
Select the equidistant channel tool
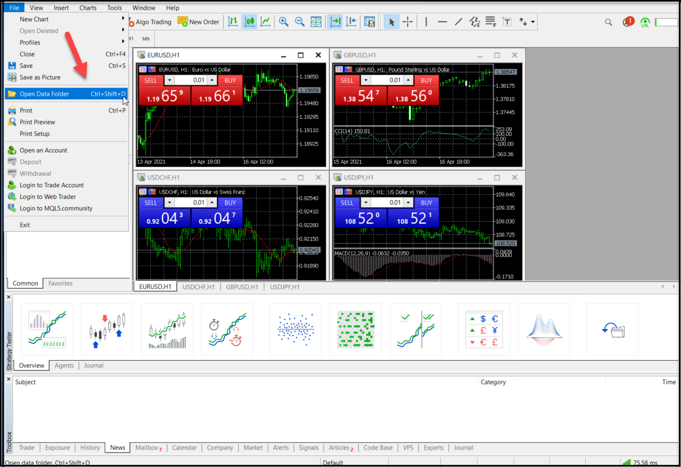pyautogui.click(x=474, y=22)
